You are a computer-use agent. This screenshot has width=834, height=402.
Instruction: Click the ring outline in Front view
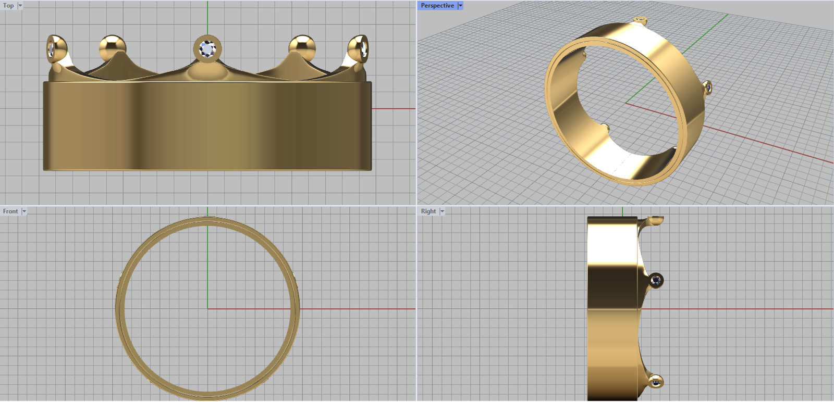point(118,308)
